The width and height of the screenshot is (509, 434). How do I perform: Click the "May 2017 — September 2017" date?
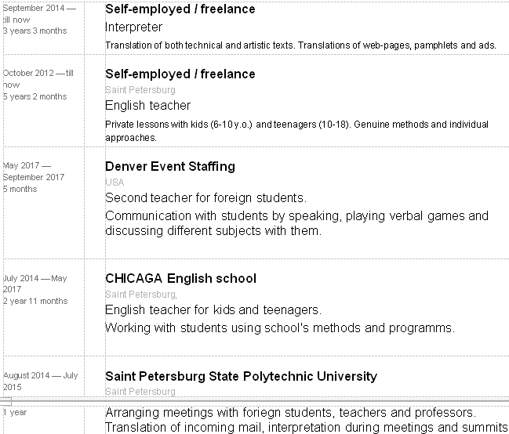tap(33, 172)
